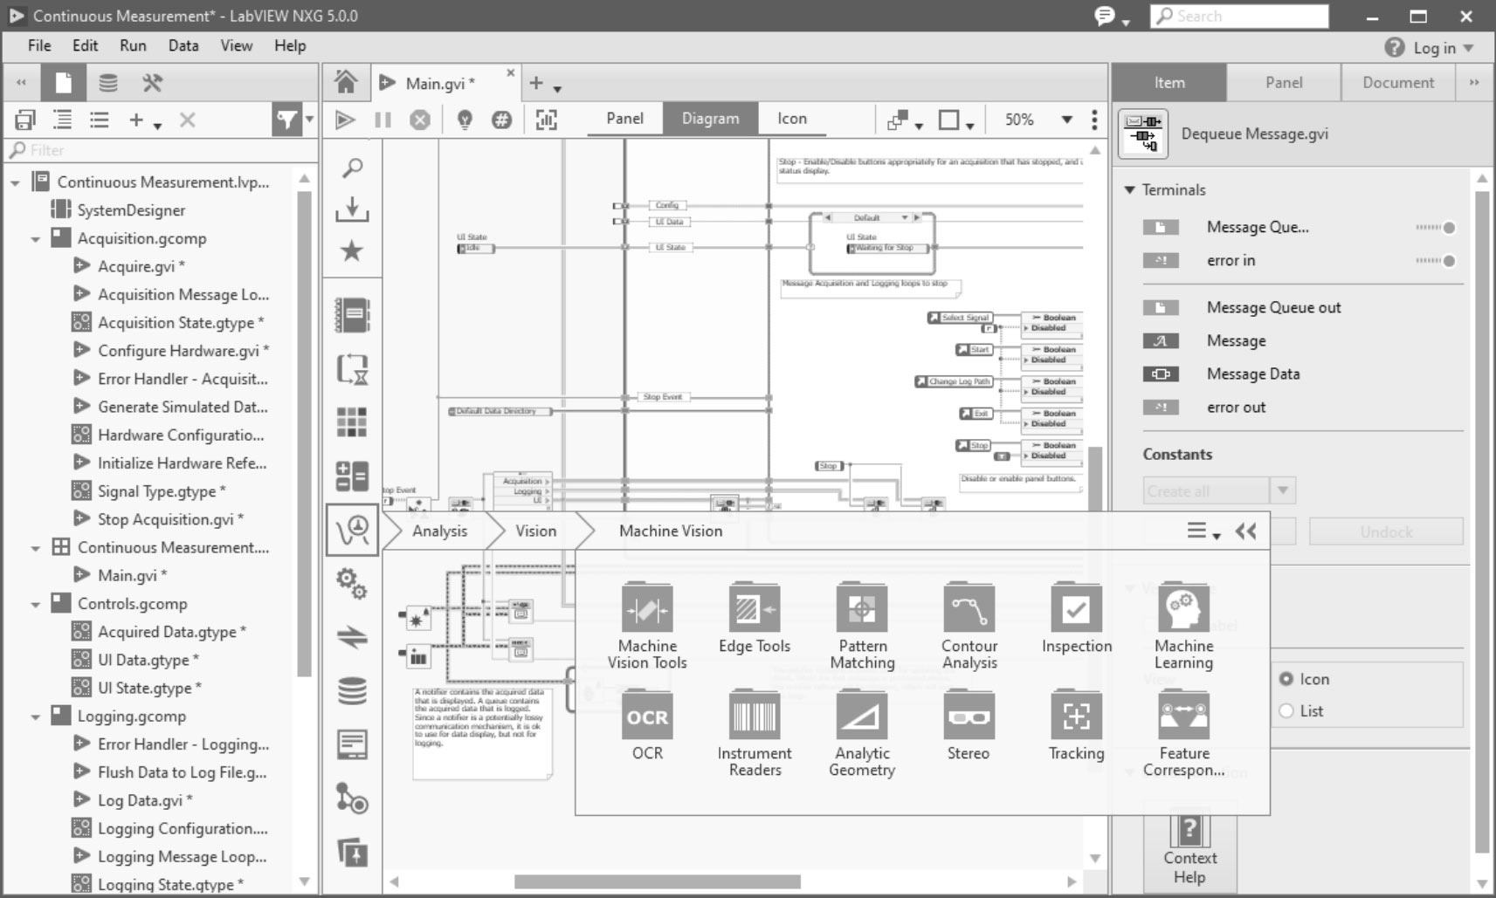Toggle the filter button in project pane

tap(286, 120)
